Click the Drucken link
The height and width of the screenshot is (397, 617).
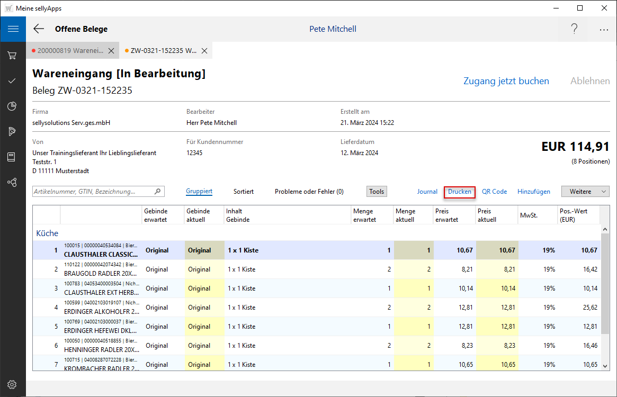[x=459, y=192]
